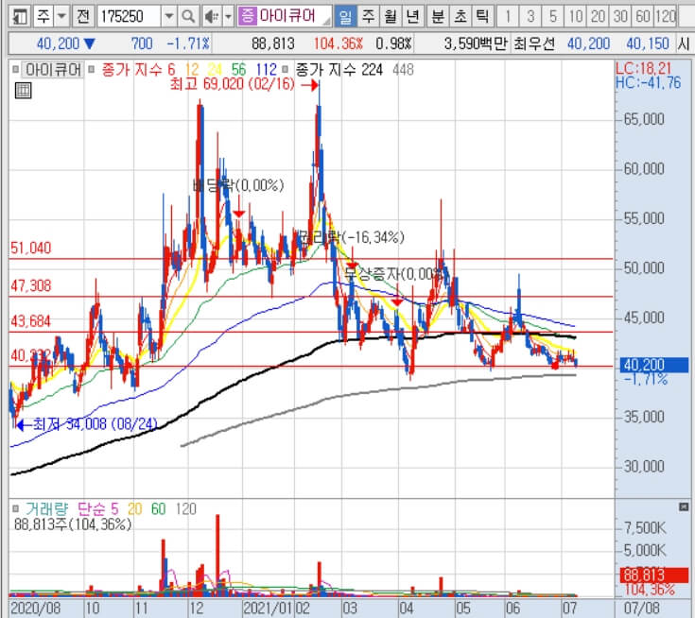Click the 3,590백만 trading value

(475, 43)
